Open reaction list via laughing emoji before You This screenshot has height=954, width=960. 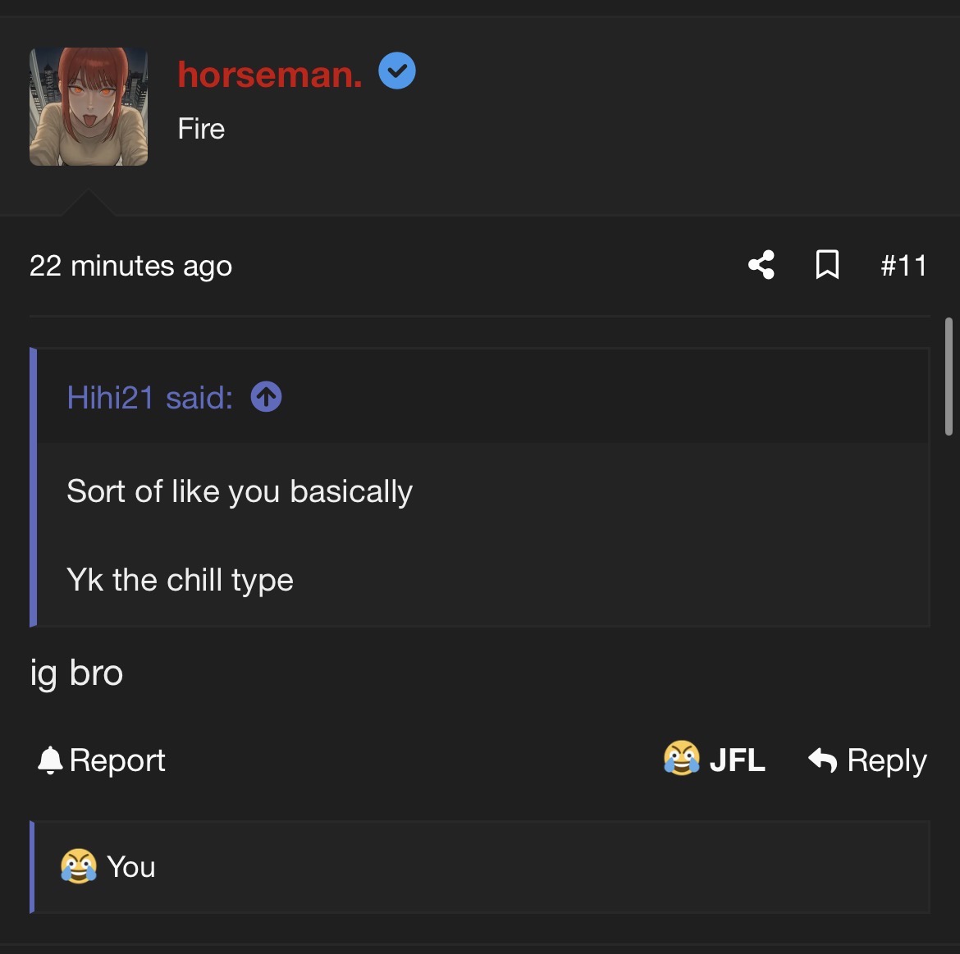[x=79, y=866]
